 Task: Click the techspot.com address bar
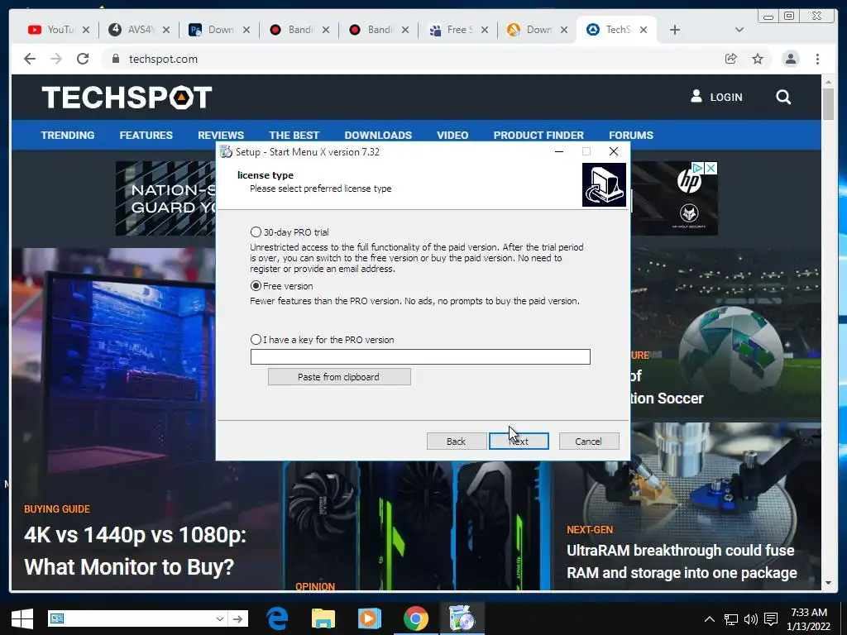click(x=410, y=59)
